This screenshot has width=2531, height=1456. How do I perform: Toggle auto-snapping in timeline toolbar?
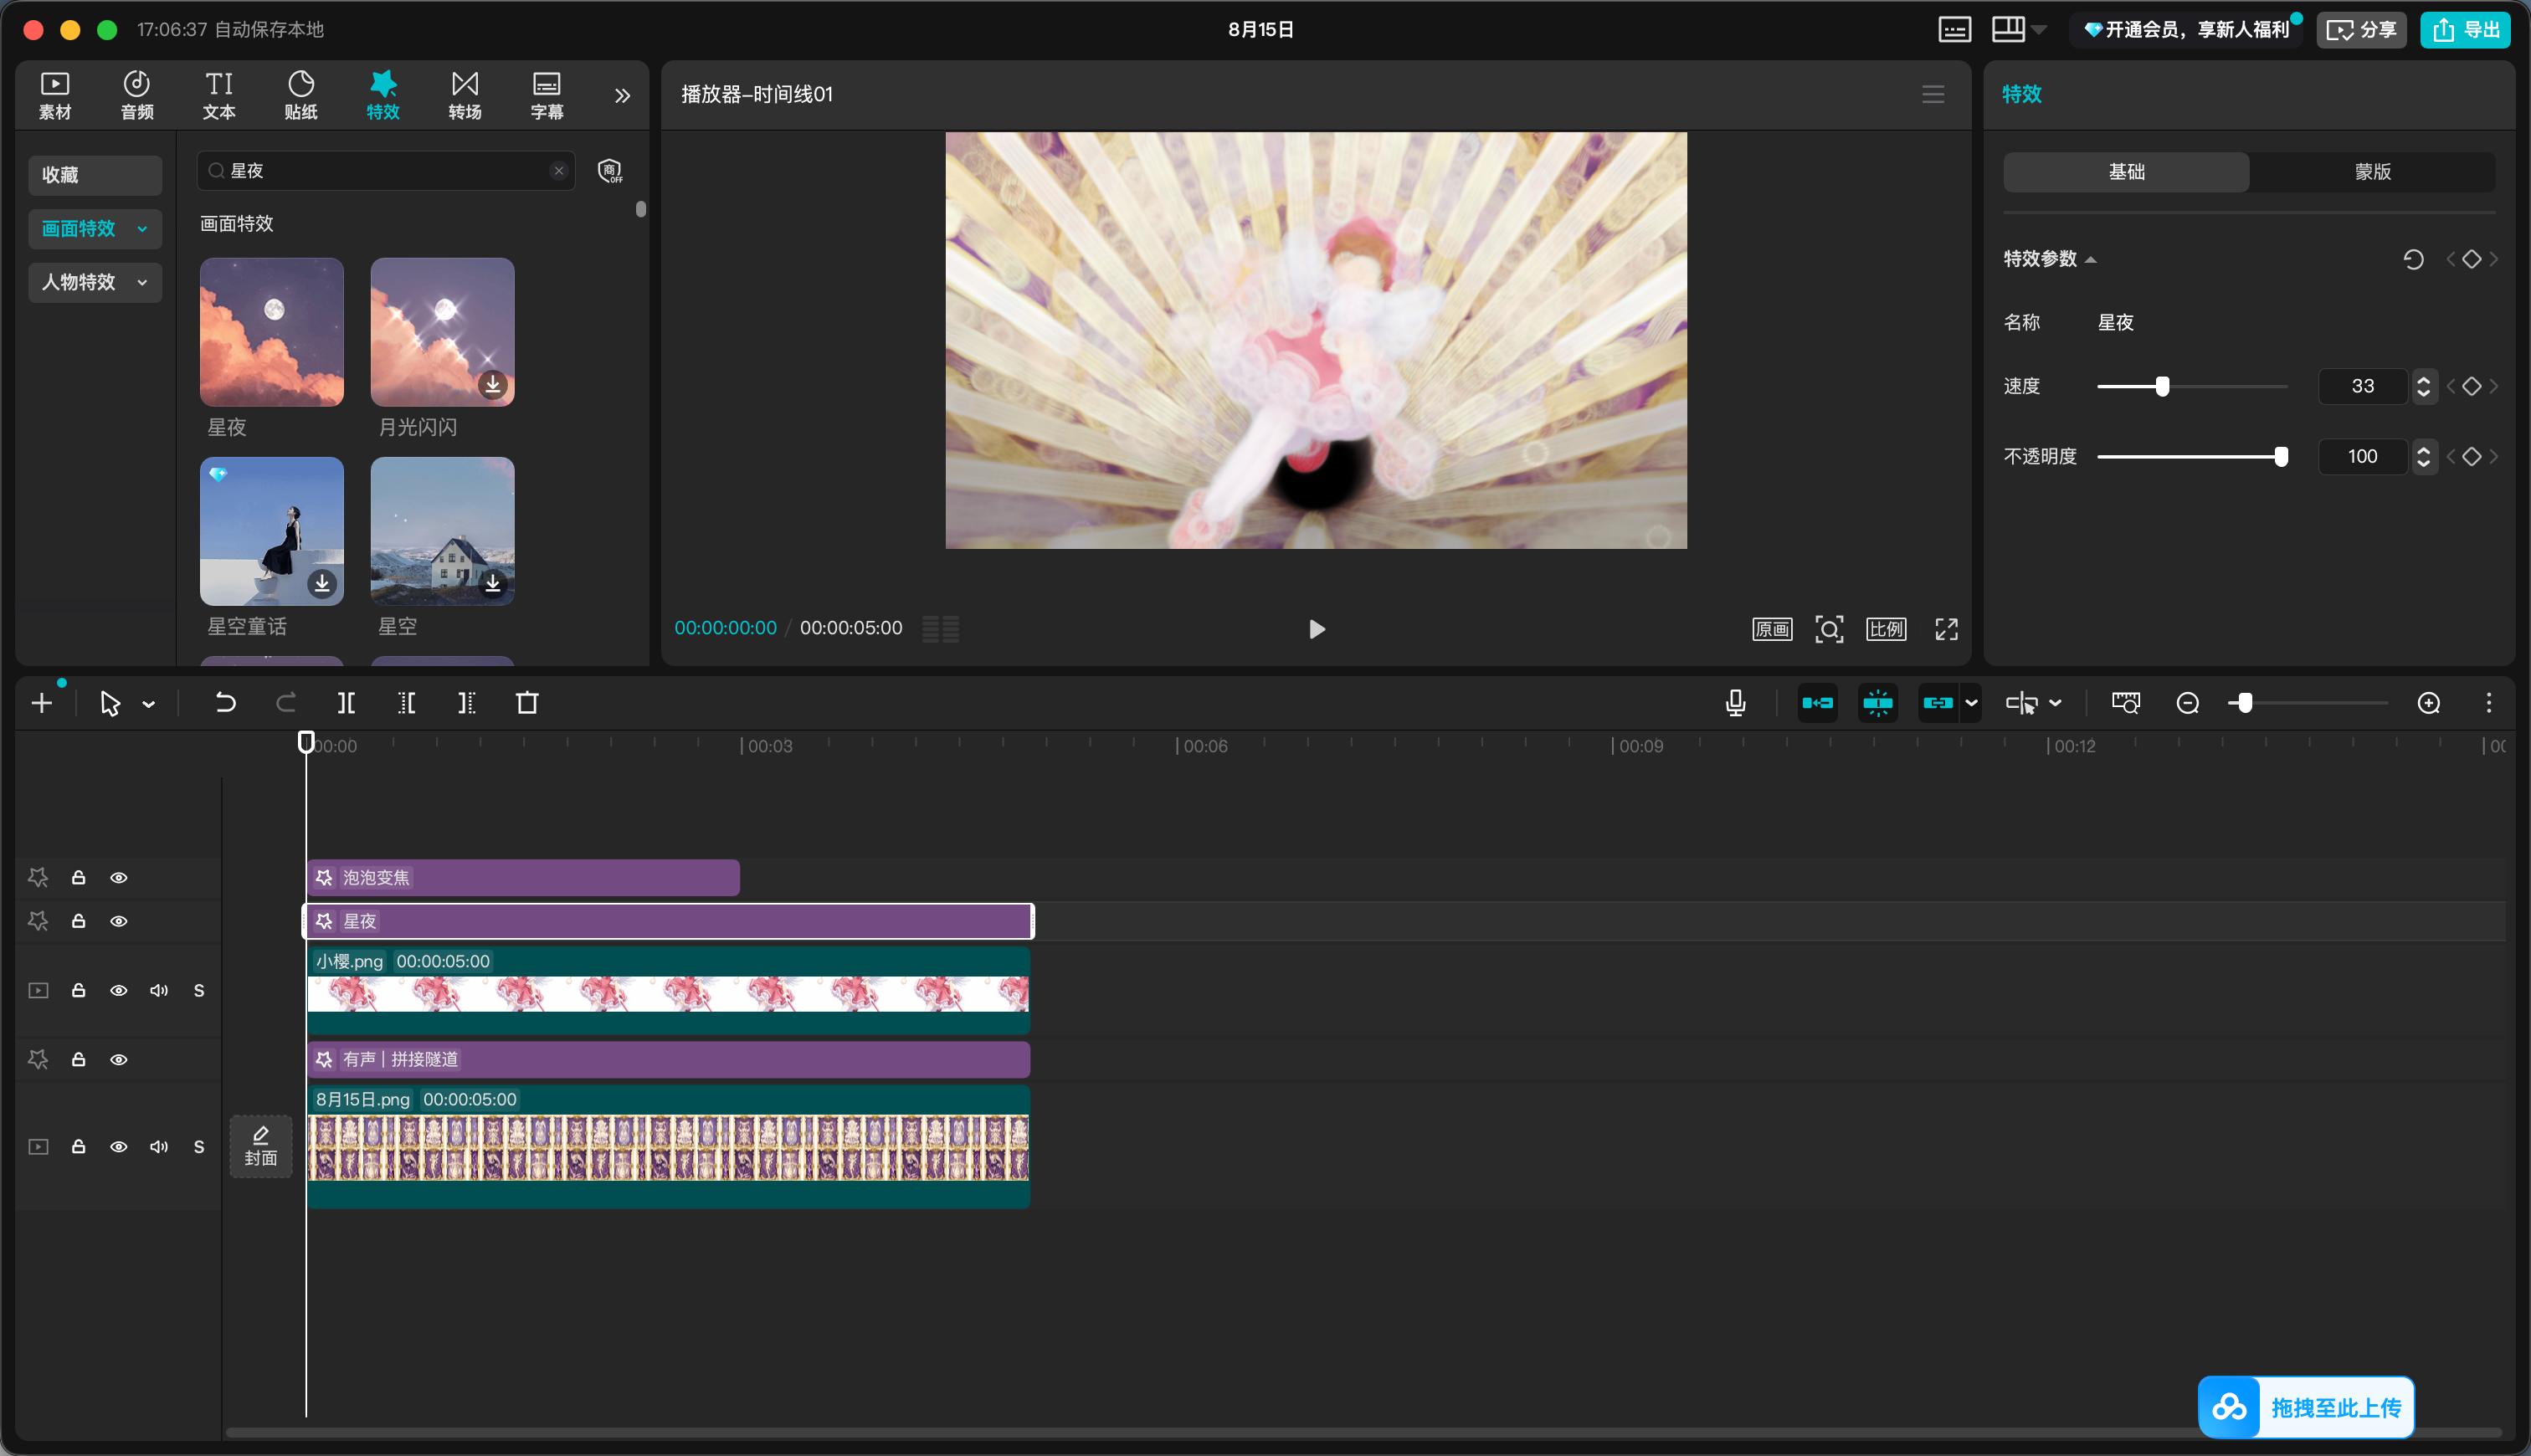(1877, 703)
